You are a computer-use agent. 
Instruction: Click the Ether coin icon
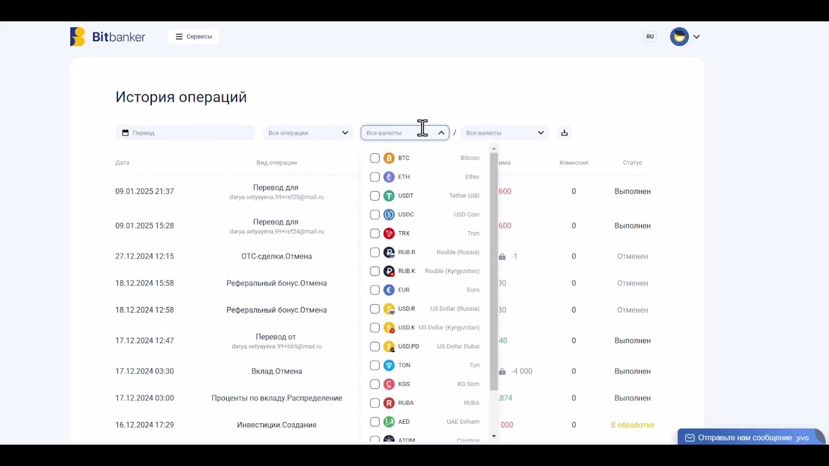click(x=389, y=177)
